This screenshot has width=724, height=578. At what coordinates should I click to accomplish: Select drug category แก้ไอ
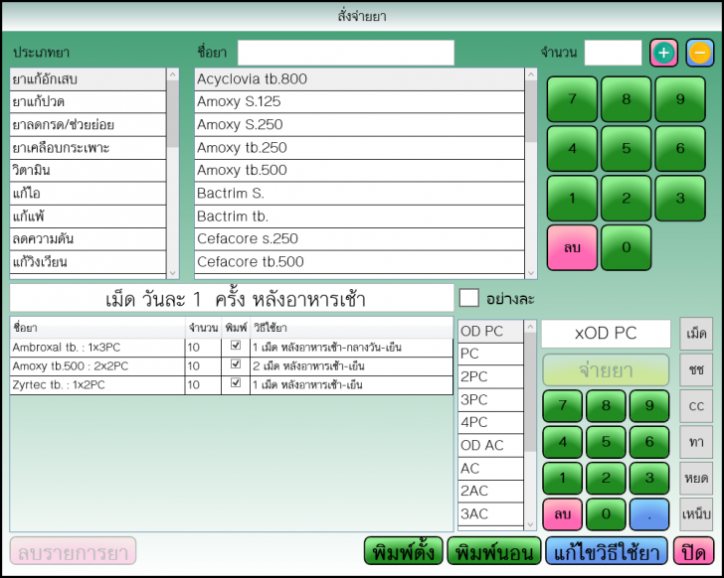click(x=88, y=194)
